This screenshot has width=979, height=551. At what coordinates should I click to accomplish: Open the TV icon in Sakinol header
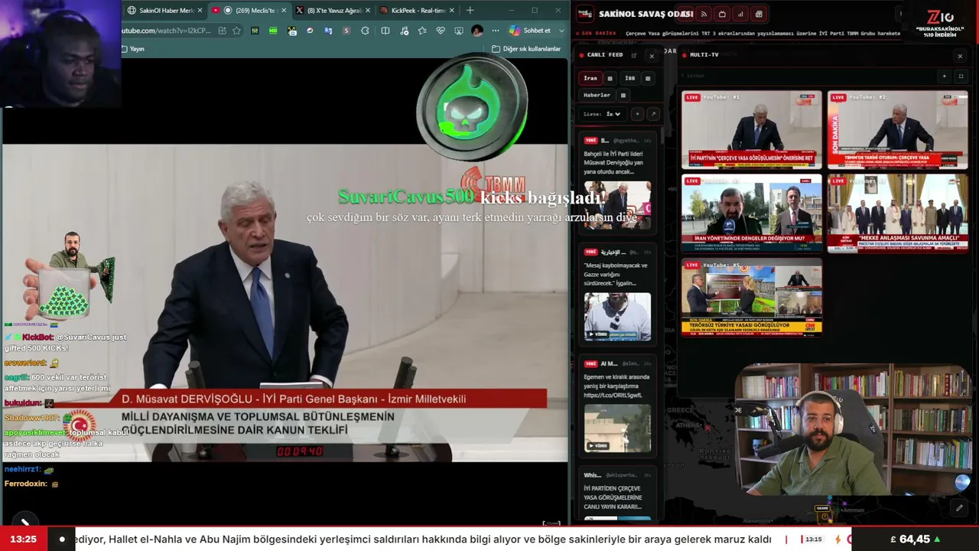coord(722,14)
